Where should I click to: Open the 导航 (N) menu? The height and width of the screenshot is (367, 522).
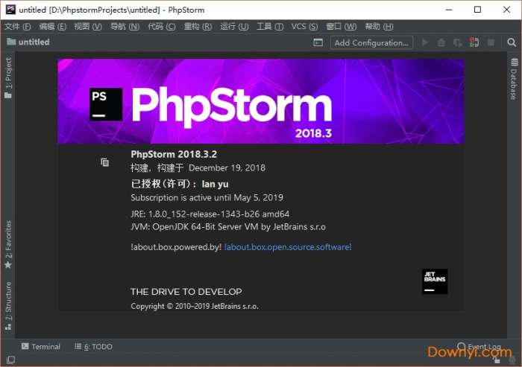tap(125, 26)
